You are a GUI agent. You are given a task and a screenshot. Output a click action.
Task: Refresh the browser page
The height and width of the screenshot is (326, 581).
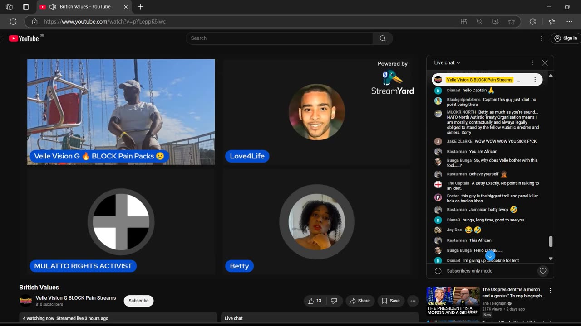13,21
